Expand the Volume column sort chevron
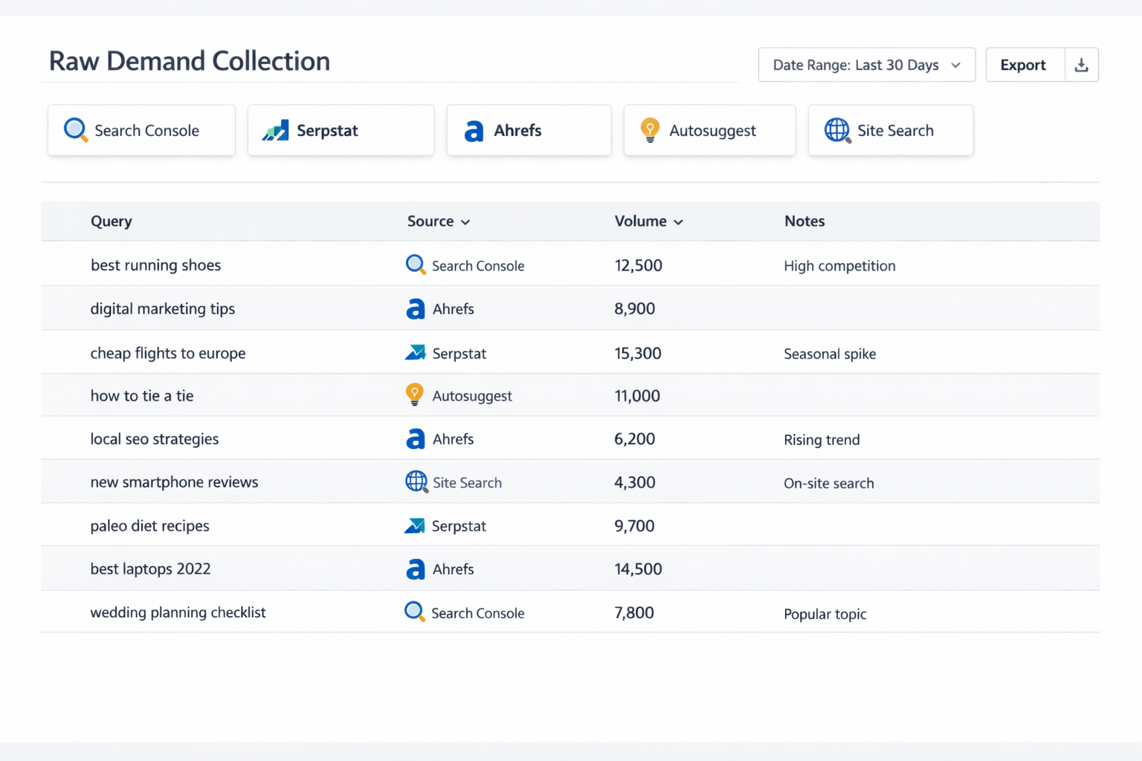1142x761 pixels. (x=678, y=222)
